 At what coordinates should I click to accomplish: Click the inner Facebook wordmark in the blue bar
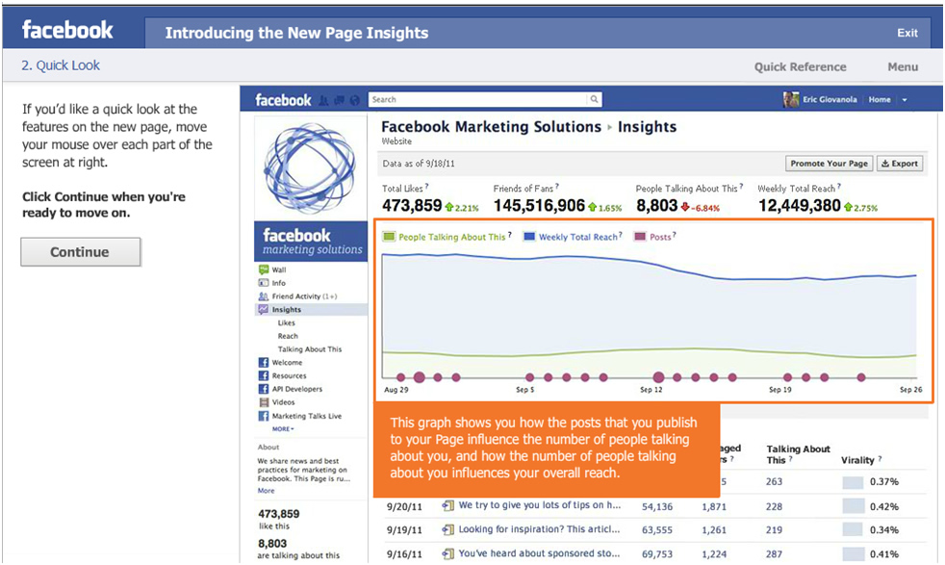[283, 100]
